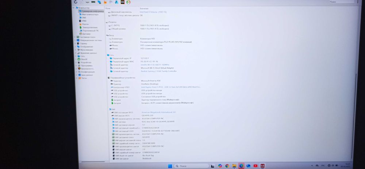The image size is (365, 169).
Task: Expand the Хранение данных branch
Action: pyautogui.click(x=76, y=53)
